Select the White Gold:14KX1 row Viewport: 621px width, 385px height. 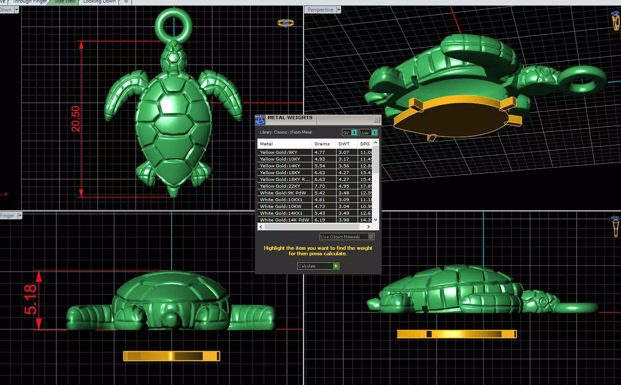pos(315,213)
